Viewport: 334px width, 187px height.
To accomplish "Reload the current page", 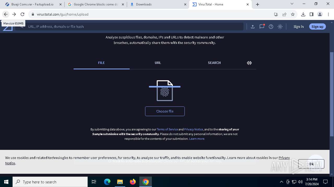I will [x=22, y=14].
